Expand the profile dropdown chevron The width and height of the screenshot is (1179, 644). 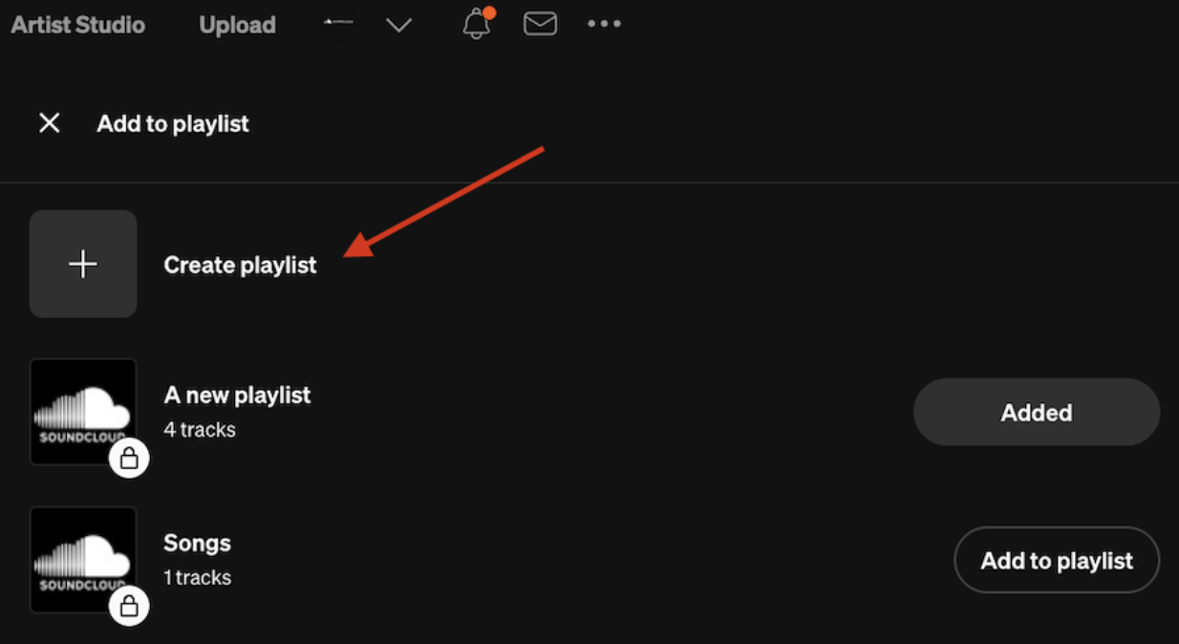point(398,25)
